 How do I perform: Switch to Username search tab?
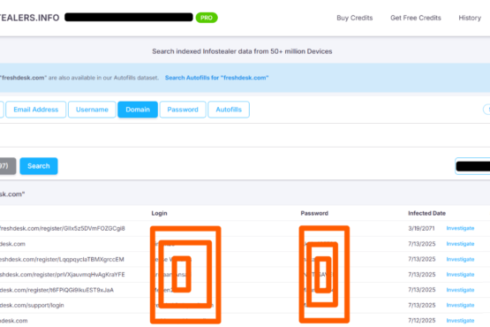(x=92, y=110)
